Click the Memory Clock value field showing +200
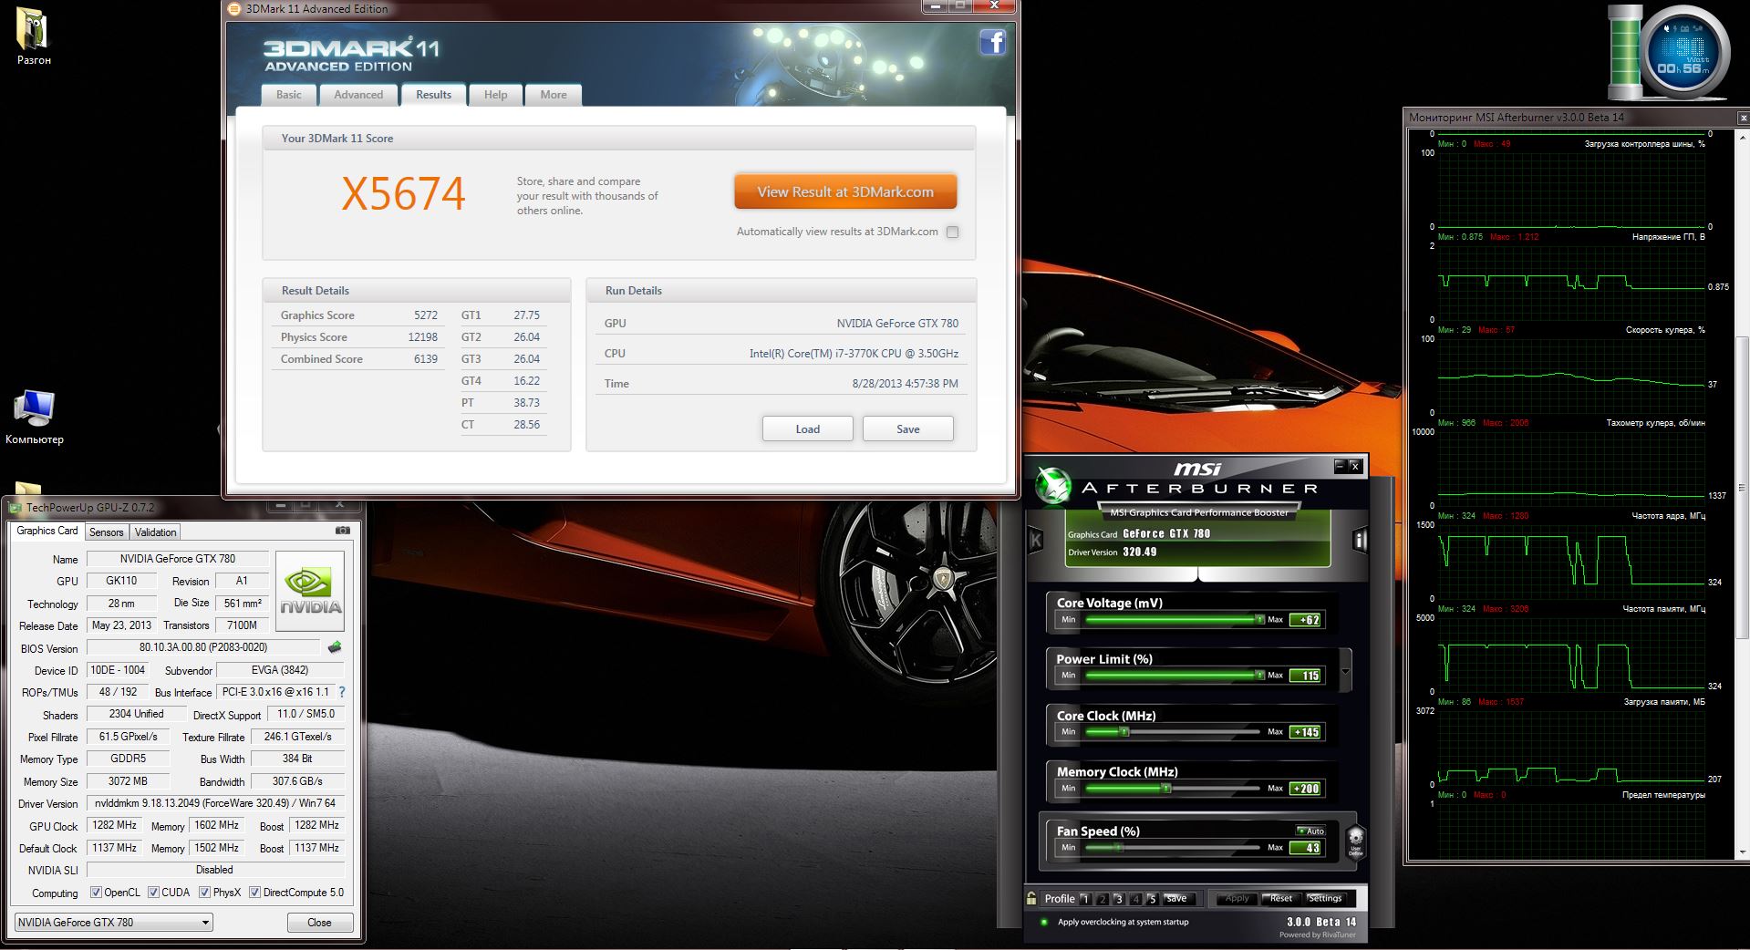1750x950 pixels. pyautogui.click(x=1306, y=789)
